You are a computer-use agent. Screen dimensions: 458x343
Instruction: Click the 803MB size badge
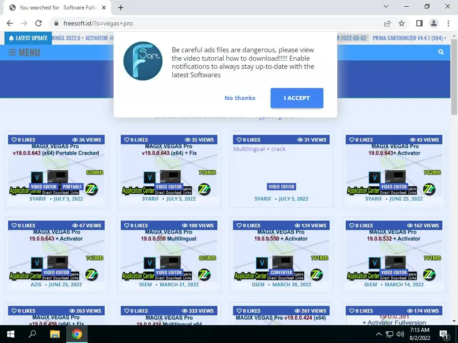(208, 258)
